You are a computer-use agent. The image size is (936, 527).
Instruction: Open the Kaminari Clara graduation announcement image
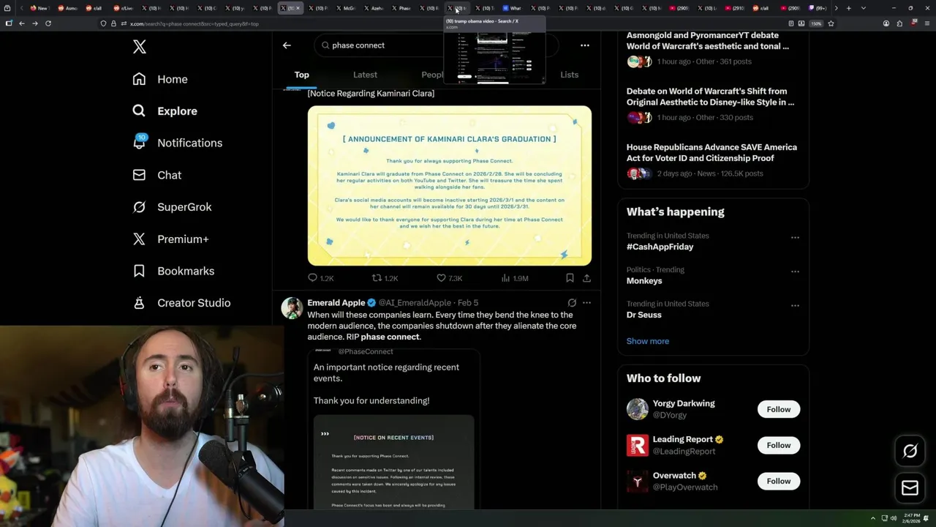point(450,186)
